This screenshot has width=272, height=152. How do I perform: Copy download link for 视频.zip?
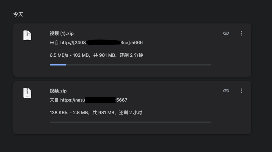226,91
